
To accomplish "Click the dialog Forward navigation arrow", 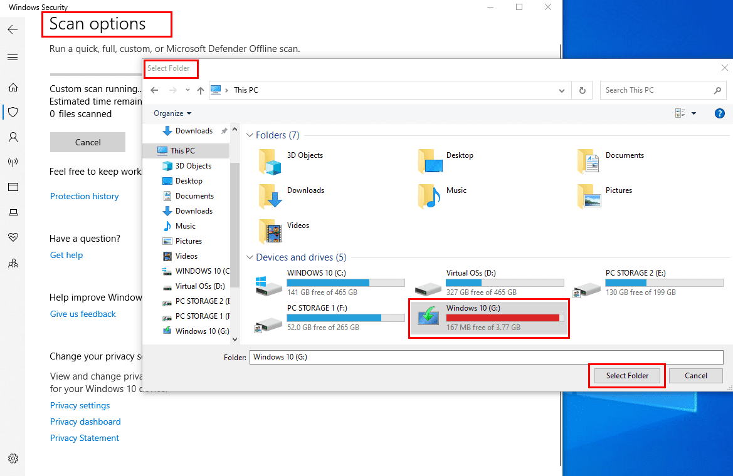I will tap(173, 90).
